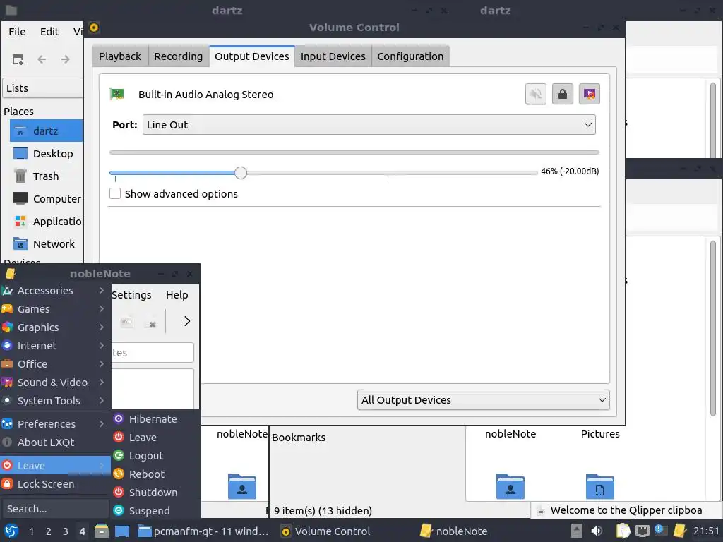The image size is (723, 542).
Task: Click the network monitor tray icon
Action: [x=642, y=531]
